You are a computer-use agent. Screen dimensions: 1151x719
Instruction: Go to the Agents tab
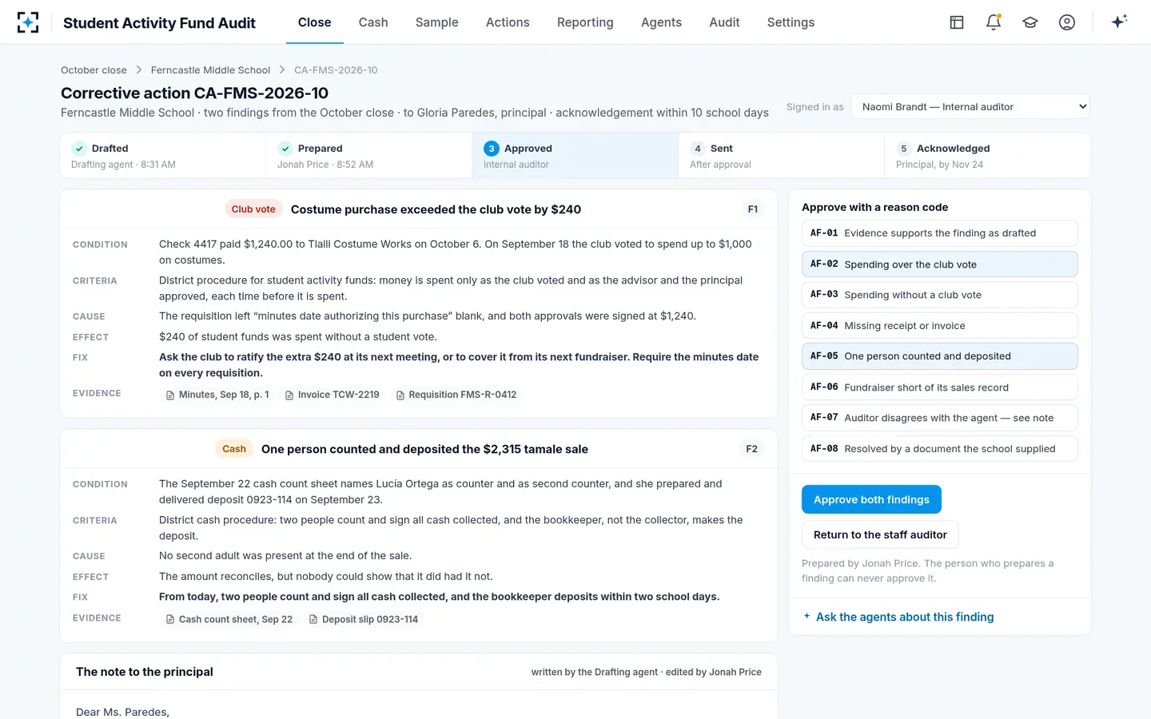click(x=661, y=22)
